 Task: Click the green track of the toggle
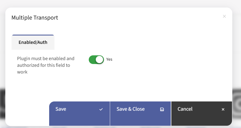[x=92, y=60]
